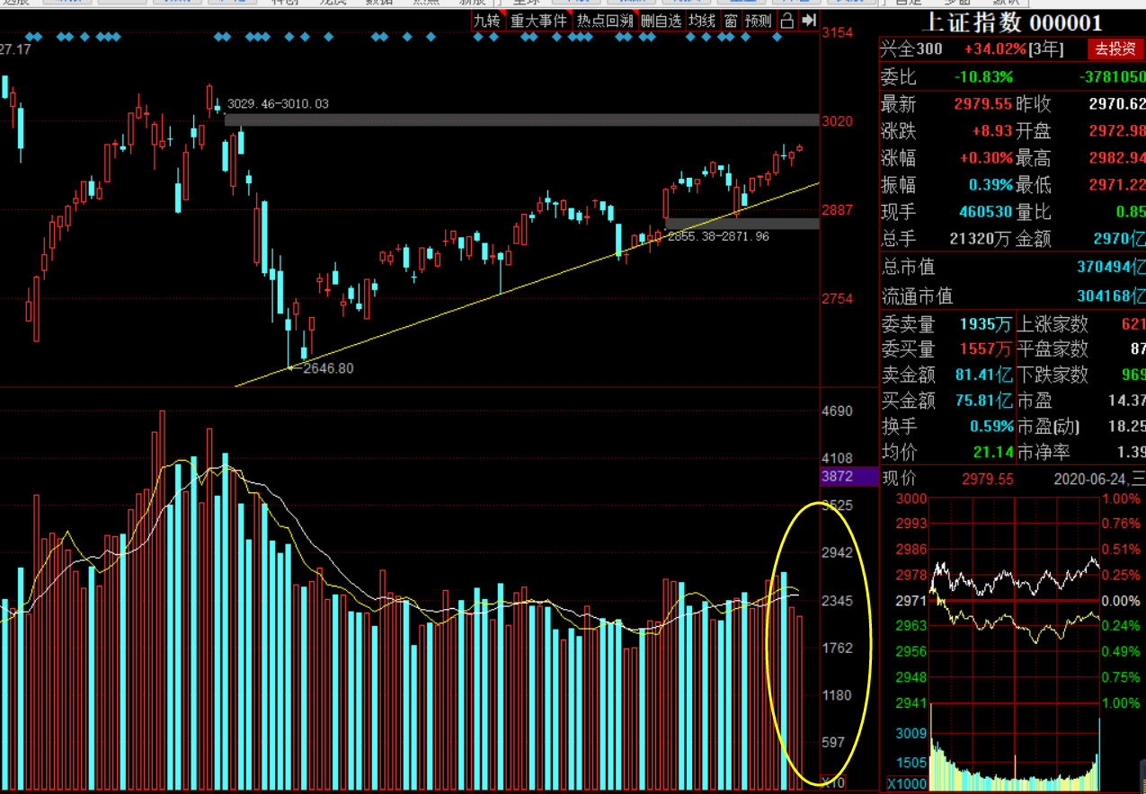The height and width of the screenshot is (794, 1146).
Task: Click the 平盘家数 87 count
Action: click(1137, 348)
